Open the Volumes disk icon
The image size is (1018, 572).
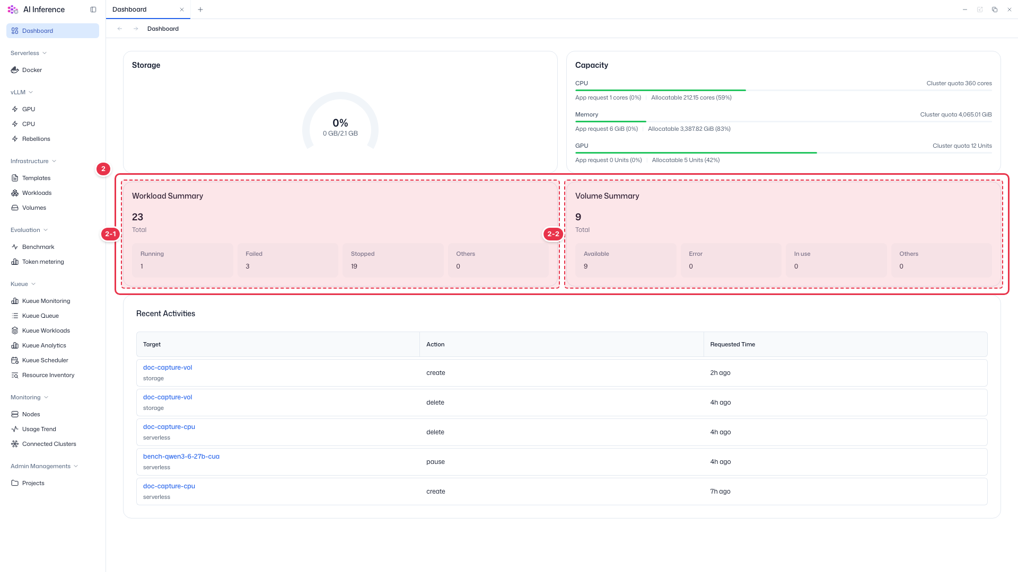[x=15, y=208]
